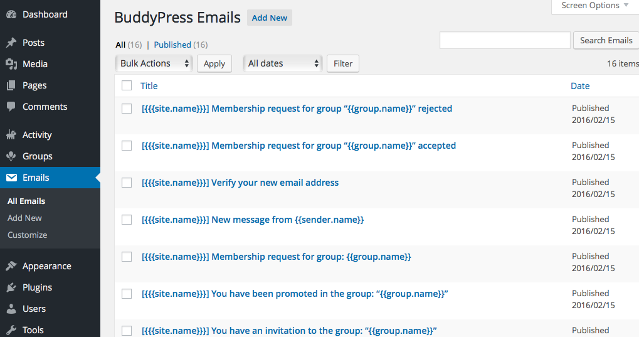
Task: Open 'Membership request for group: {{group.name}}' email
Action: [x=277, y=257]
